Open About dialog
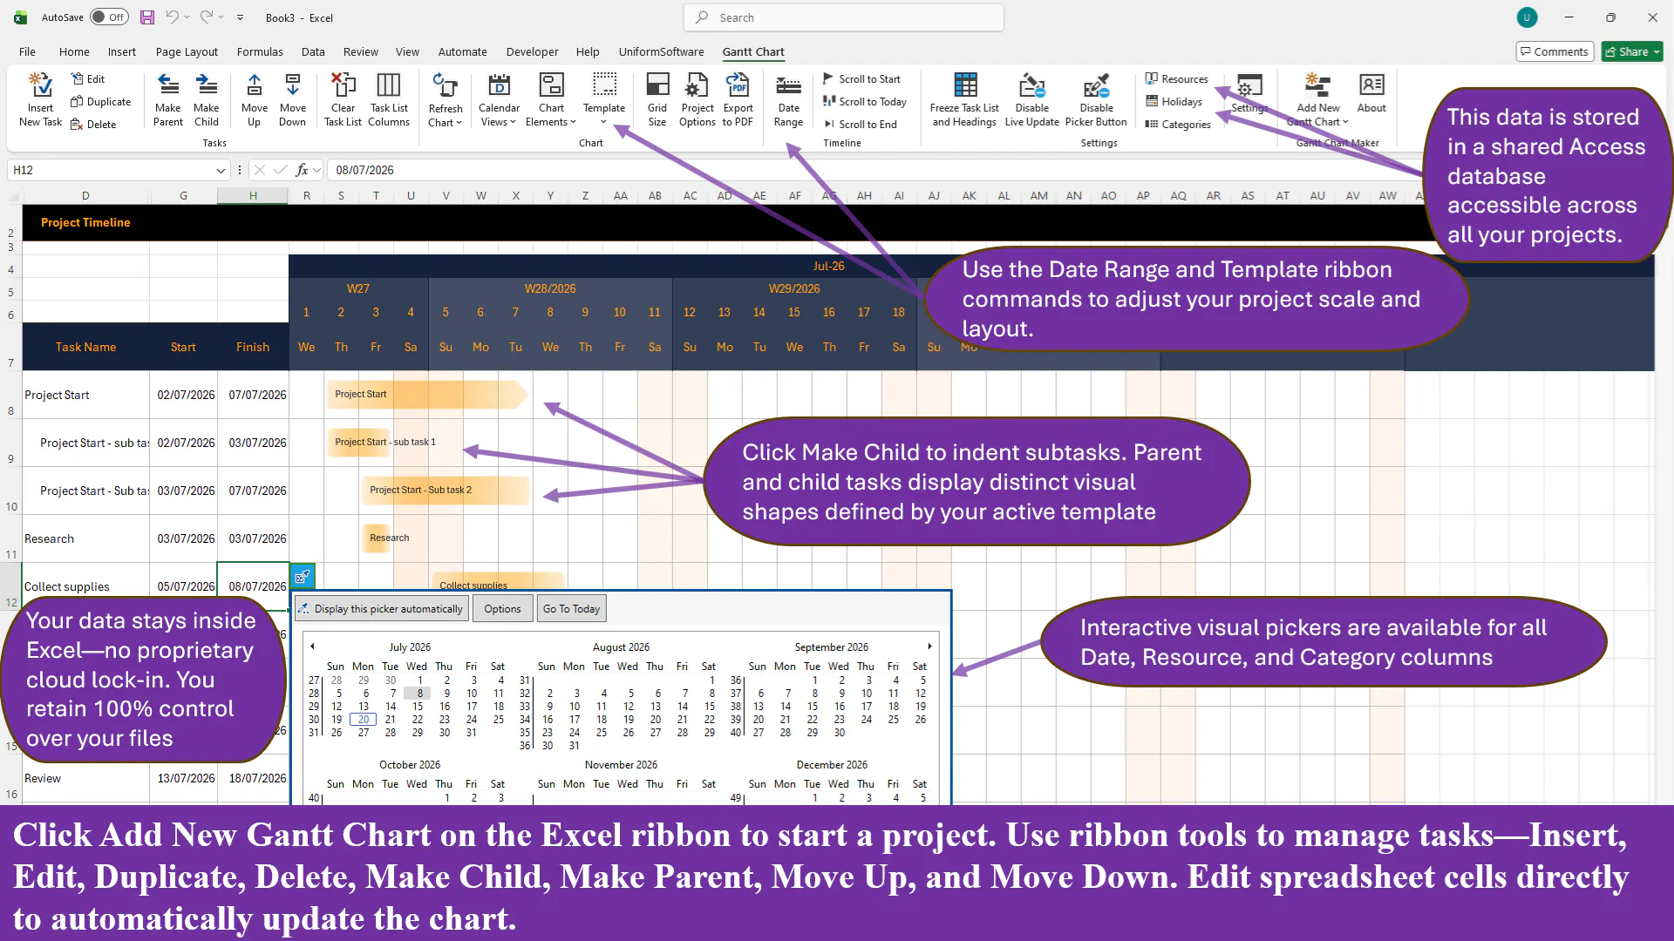The image size is (1674, 941). (1371, 94)
